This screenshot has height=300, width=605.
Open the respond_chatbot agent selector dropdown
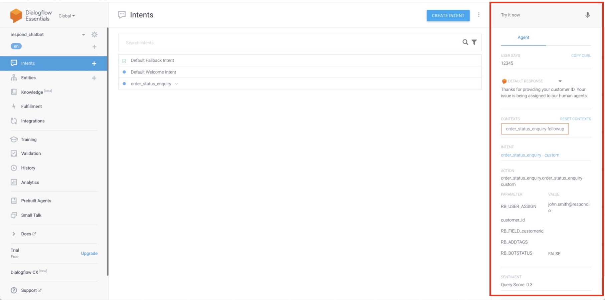tap(83, 35)
